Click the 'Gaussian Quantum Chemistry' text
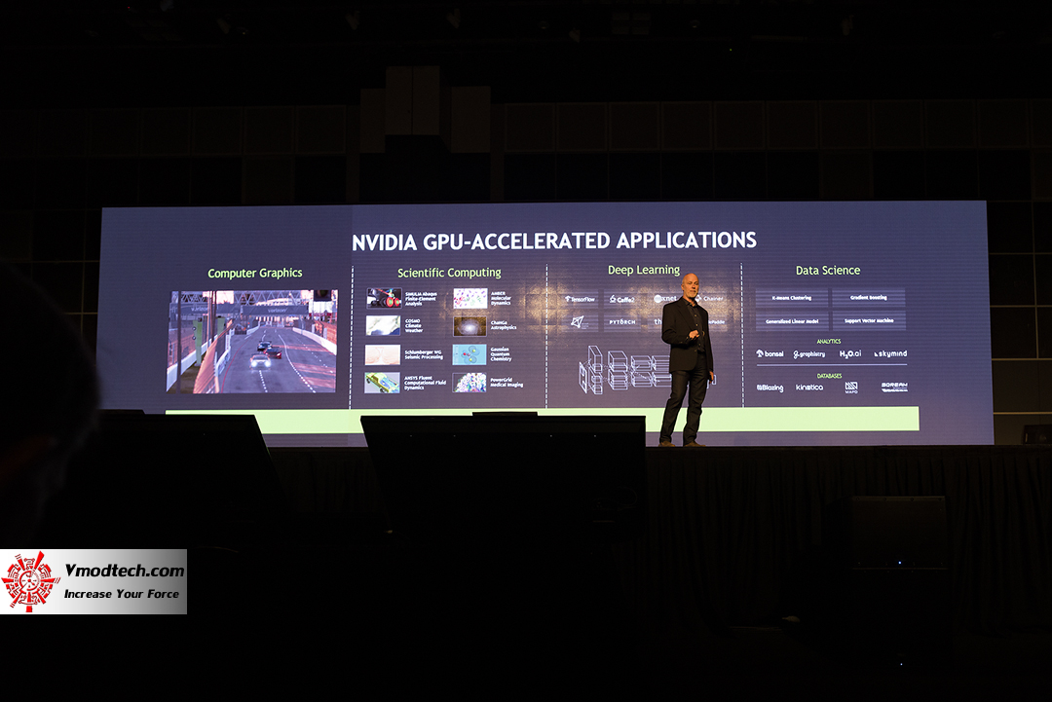Viewport: 1052px width, 702px height. coord(501,354)
